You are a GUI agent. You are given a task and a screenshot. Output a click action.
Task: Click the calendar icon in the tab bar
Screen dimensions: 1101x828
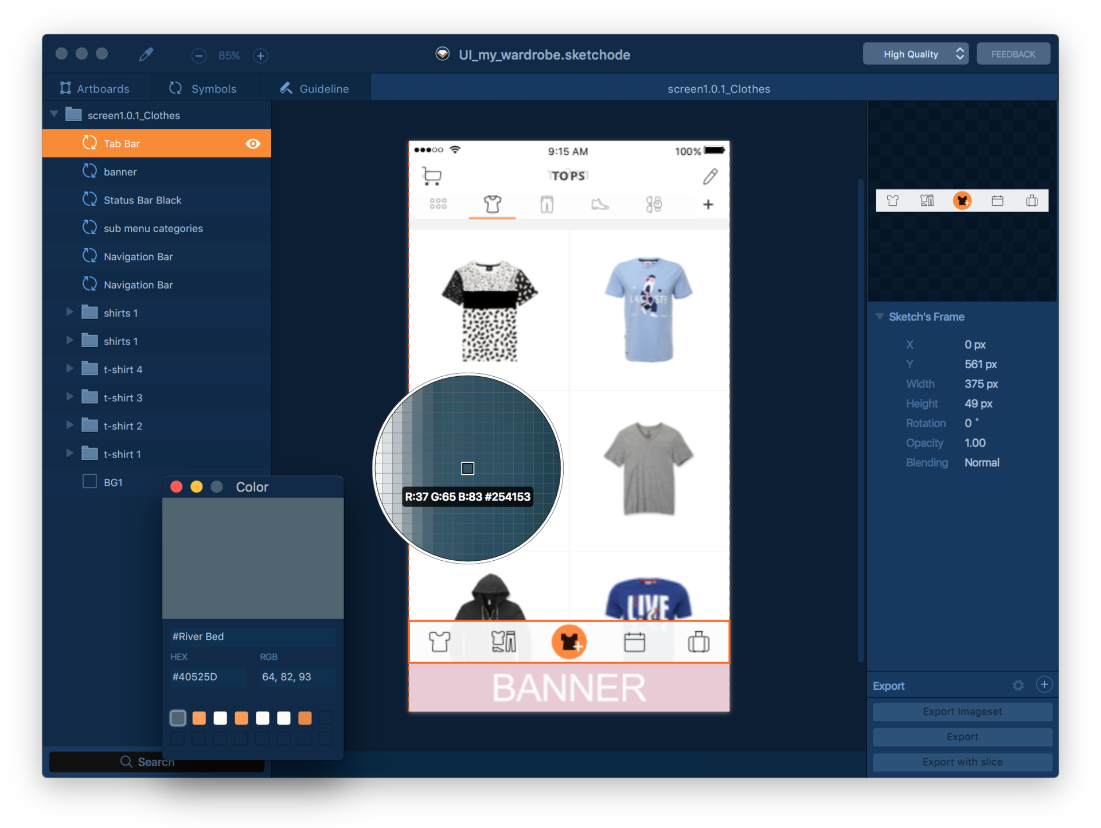pyautogui.click(x=634, y=642)
